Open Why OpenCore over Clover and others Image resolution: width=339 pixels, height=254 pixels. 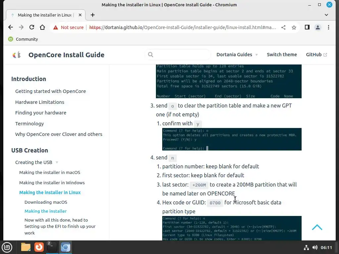[59, 134]
